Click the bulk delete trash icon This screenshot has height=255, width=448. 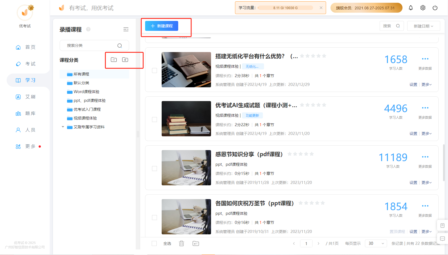pos(181,243)
